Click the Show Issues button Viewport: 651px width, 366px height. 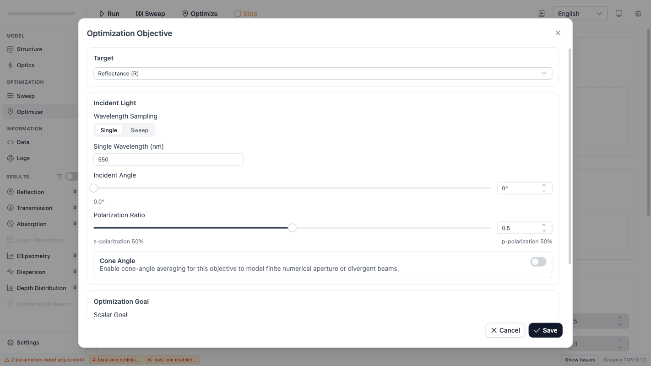[x=580, y=360]
